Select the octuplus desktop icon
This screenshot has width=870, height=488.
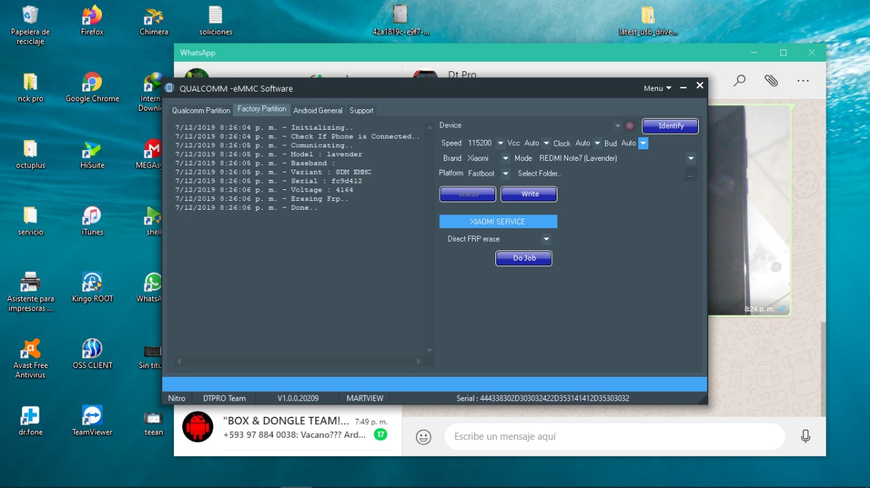(x=30, y=154)
